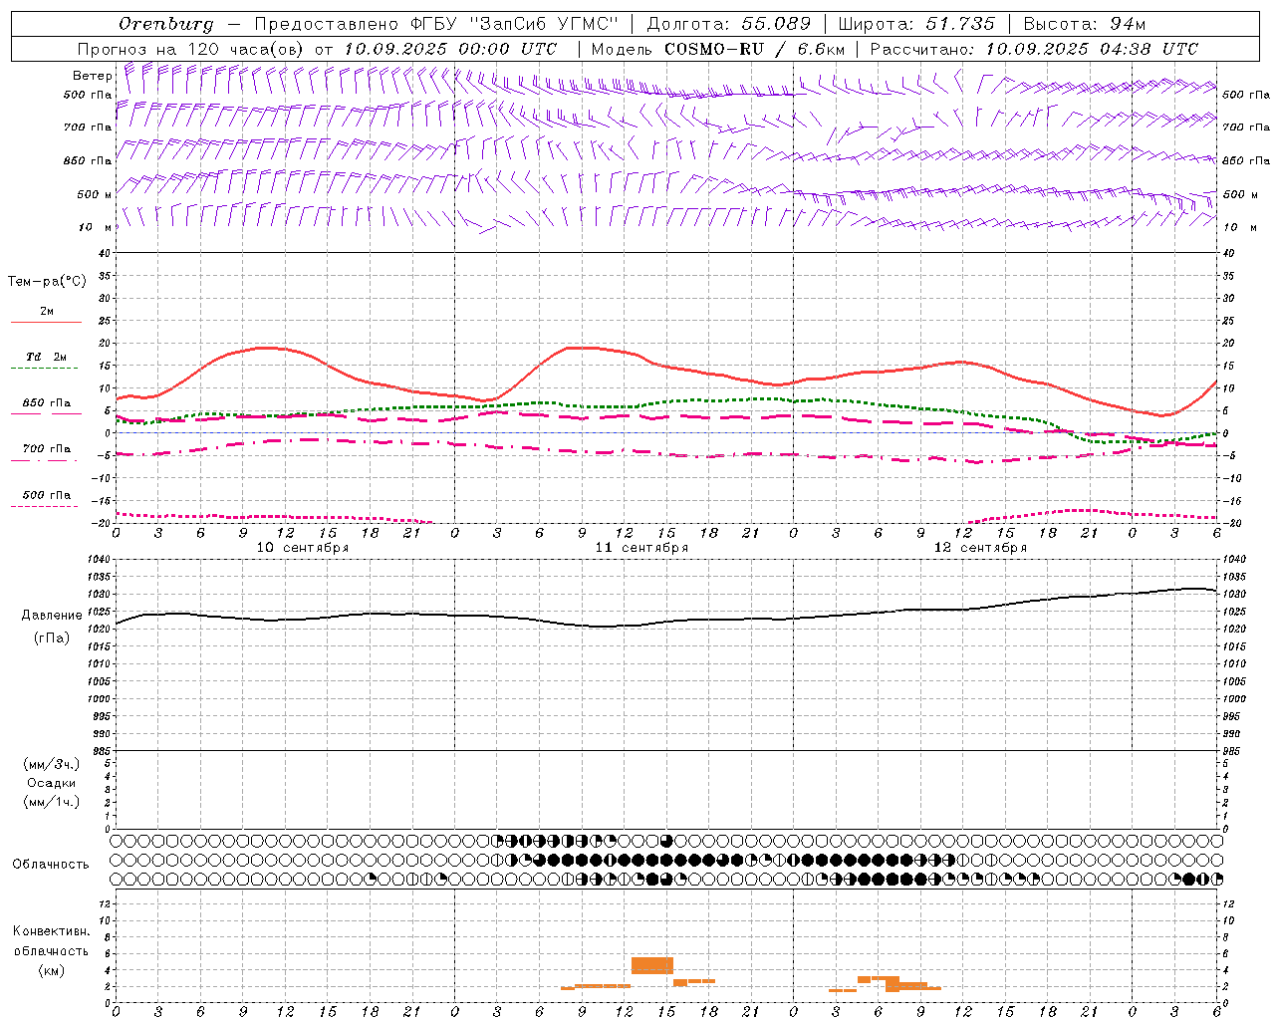
Task: Click the '11 сентября' date label
Action: tap(641, 548)
